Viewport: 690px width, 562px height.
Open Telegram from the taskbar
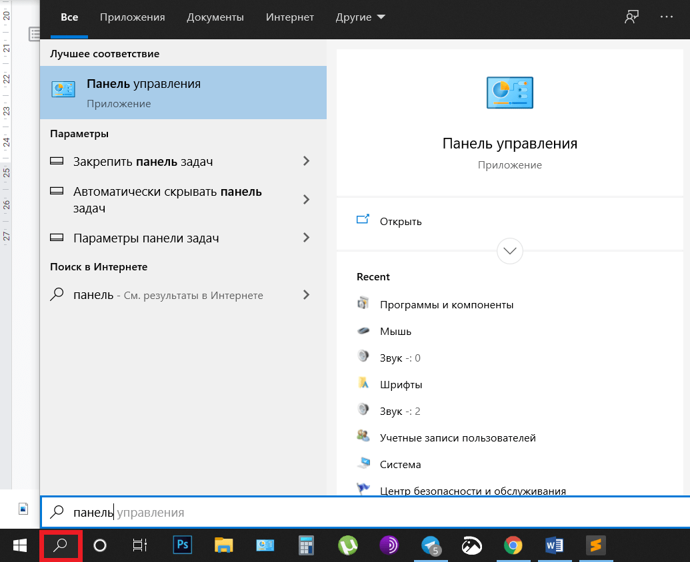431,545
